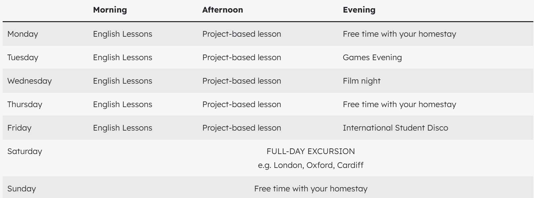
Task: Select the Sunday row label
Action: pos(21,189)
